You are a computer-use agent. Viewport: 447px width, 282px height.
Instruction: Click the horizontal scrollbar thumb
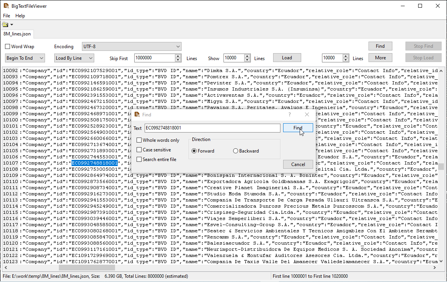pyautogui.click(x=87, y=268)
